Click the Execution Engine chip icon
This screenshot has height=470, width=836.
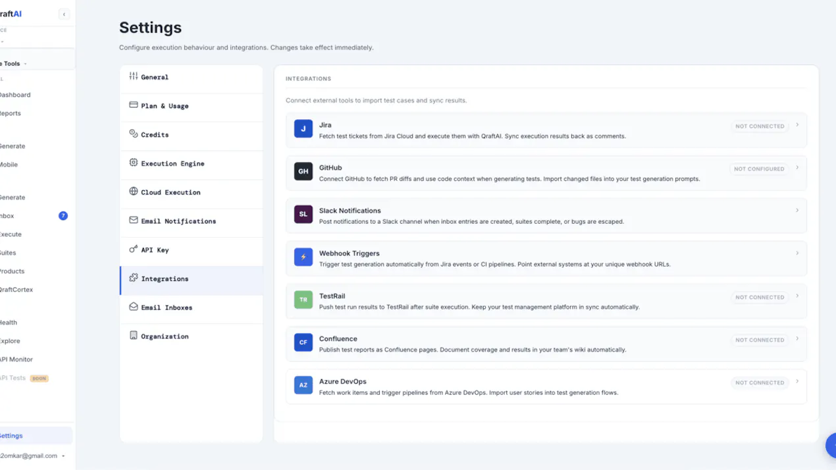[x=134, y=163]
